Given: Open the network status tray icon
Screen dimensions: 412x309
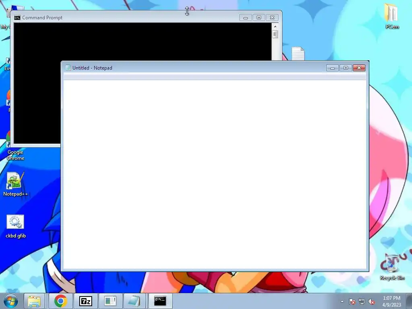Looking at the screenshot, I should tap(362, 301).
